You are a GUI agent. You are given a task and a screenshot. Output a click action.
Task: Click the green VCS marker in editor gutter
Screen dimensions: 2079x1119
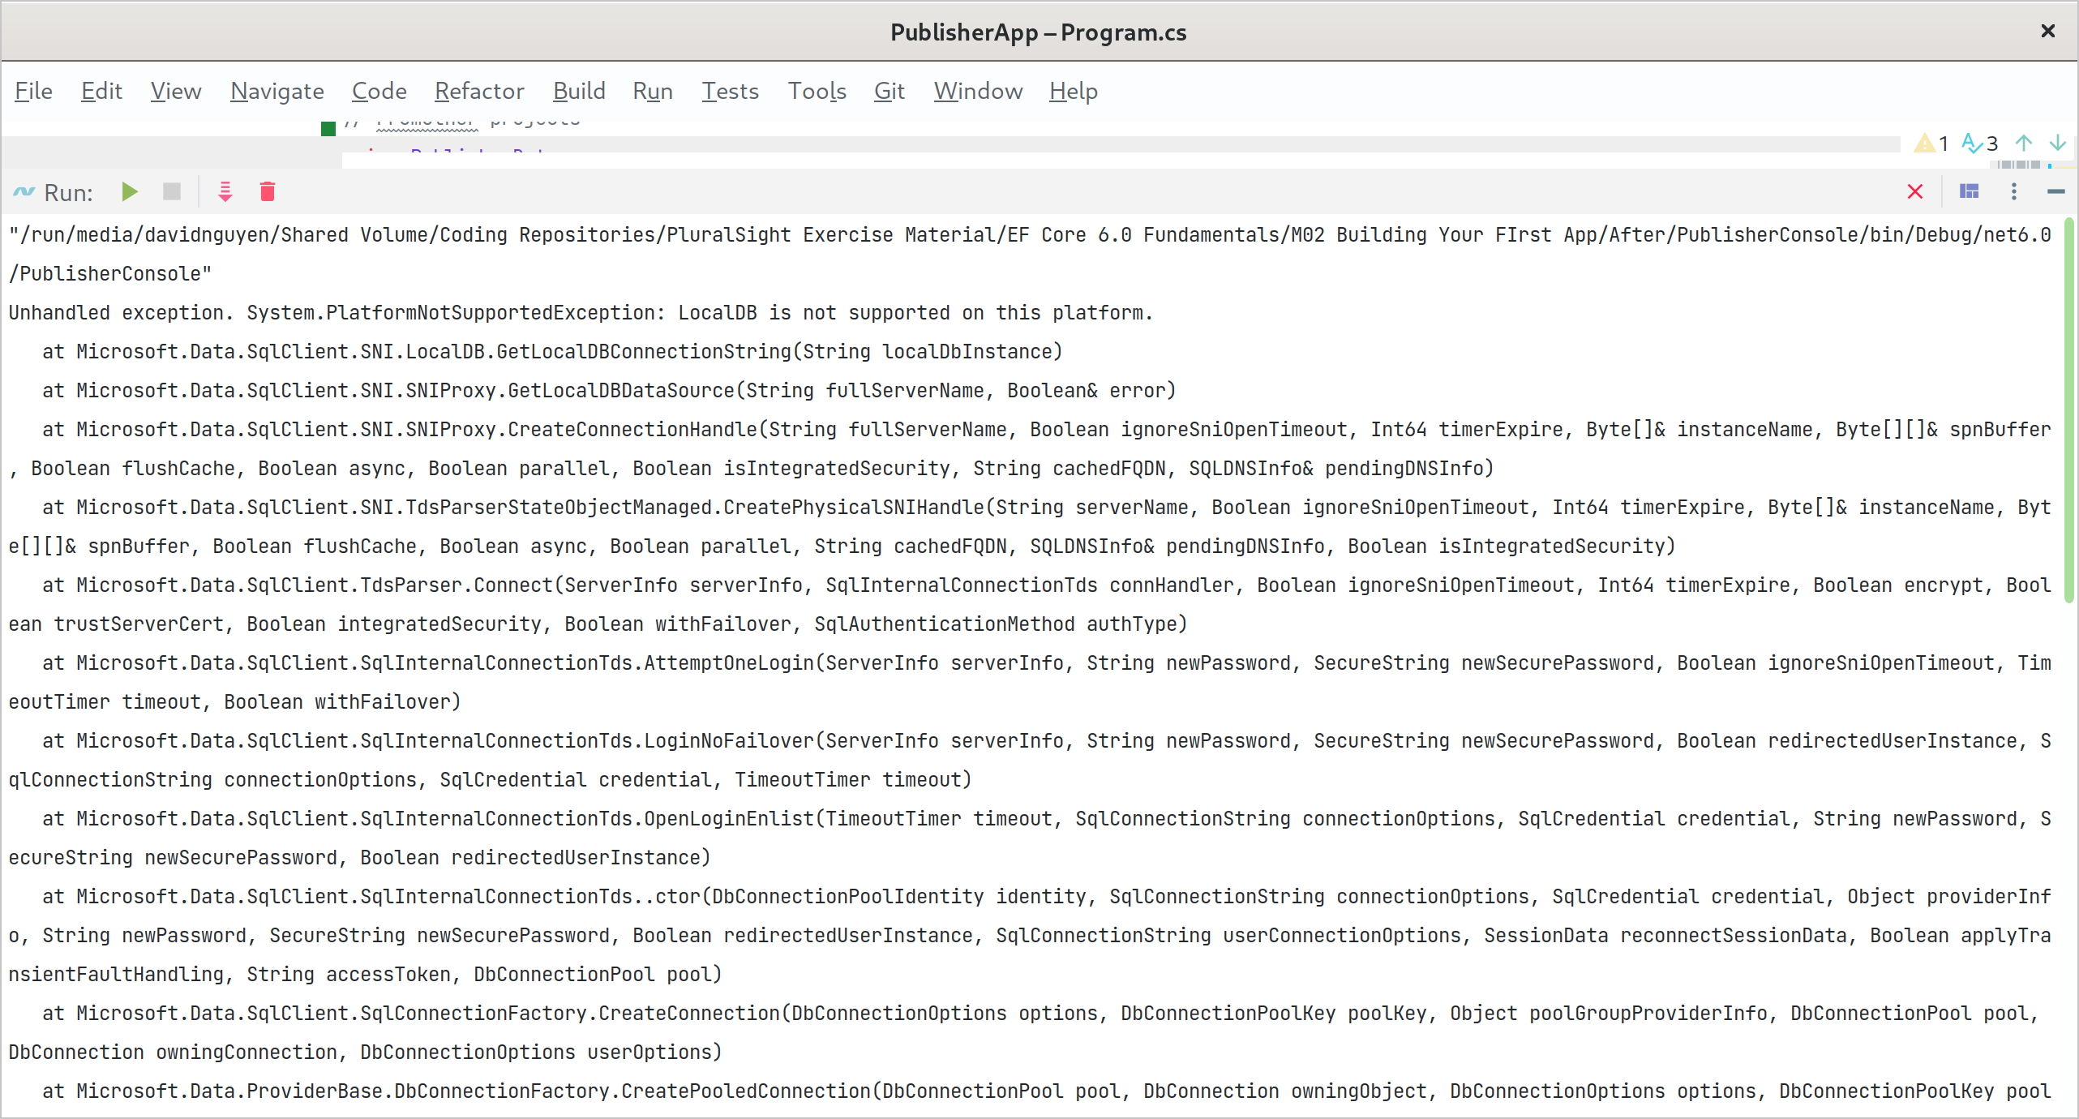click(328, 128)
